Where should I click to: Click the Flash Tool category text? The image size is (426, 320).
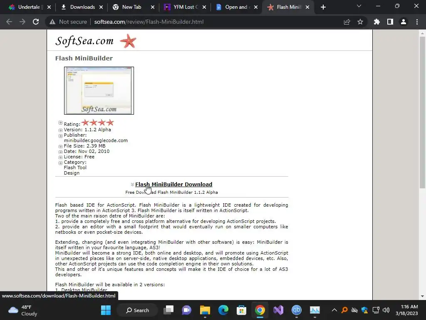click(75, 167)
